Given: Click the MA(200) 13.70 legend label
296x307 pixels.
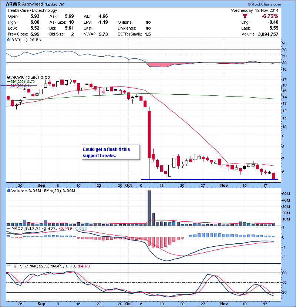Looking at the screenshot, I should (23, 82).
